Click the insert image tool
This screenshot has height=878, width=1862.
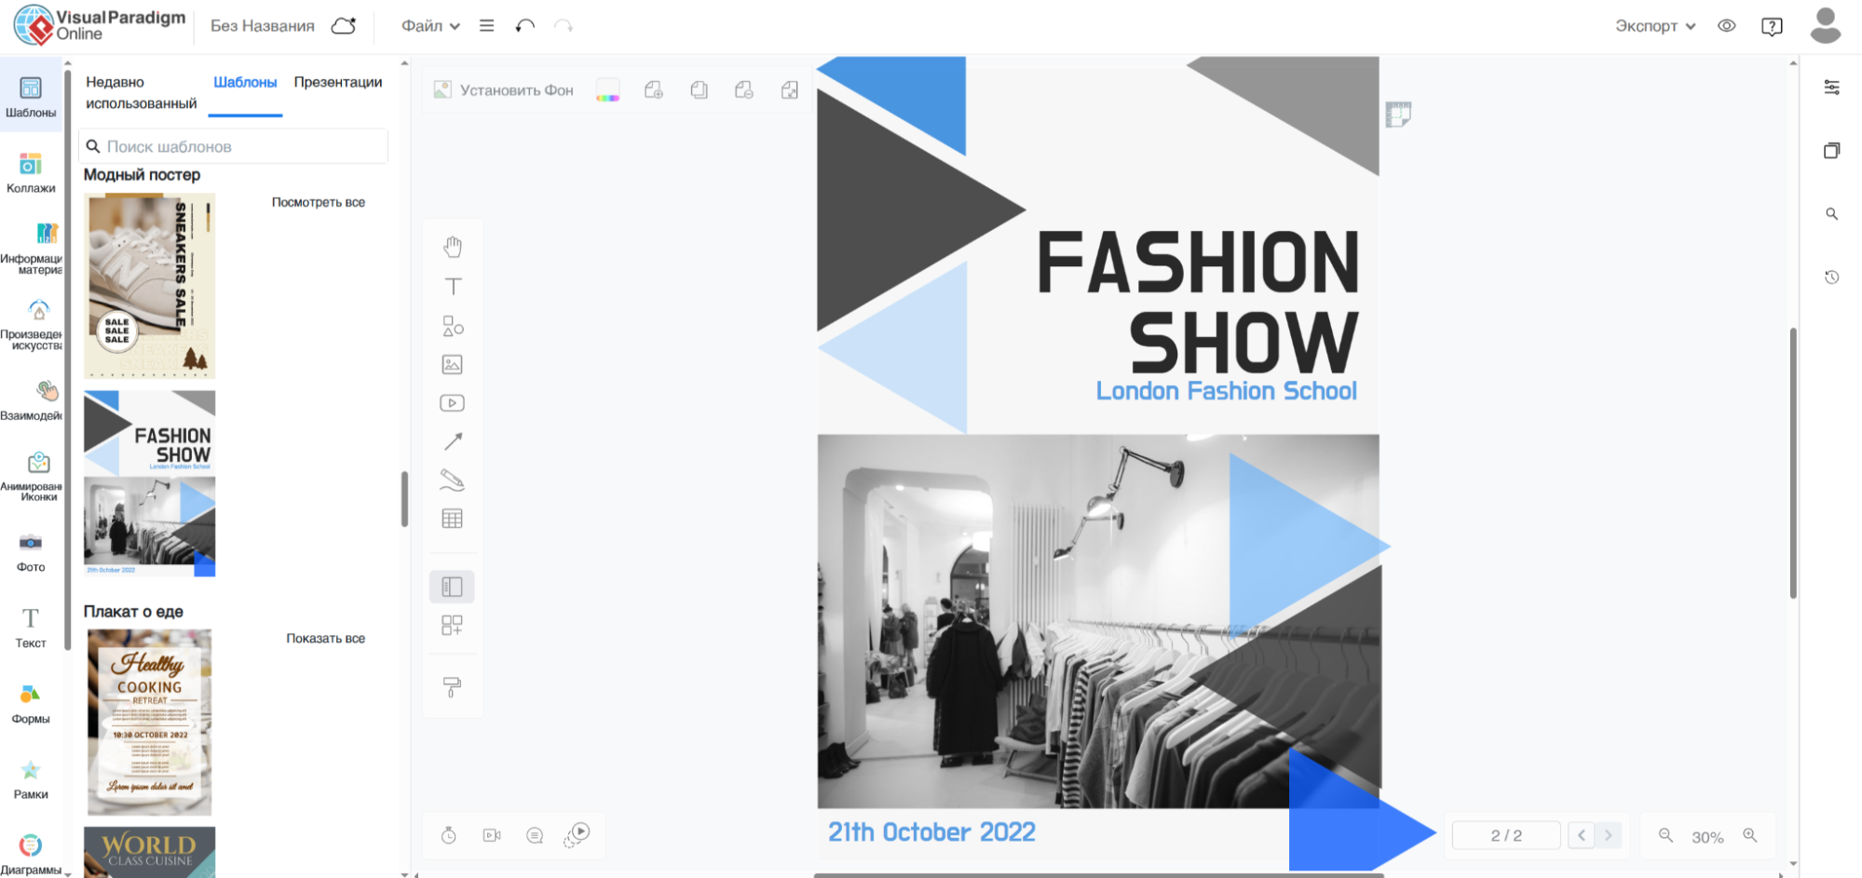[453, 365]
